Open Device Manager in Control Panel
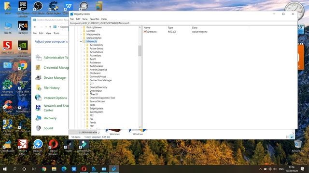The image size is (309, 173). [55, 78]
